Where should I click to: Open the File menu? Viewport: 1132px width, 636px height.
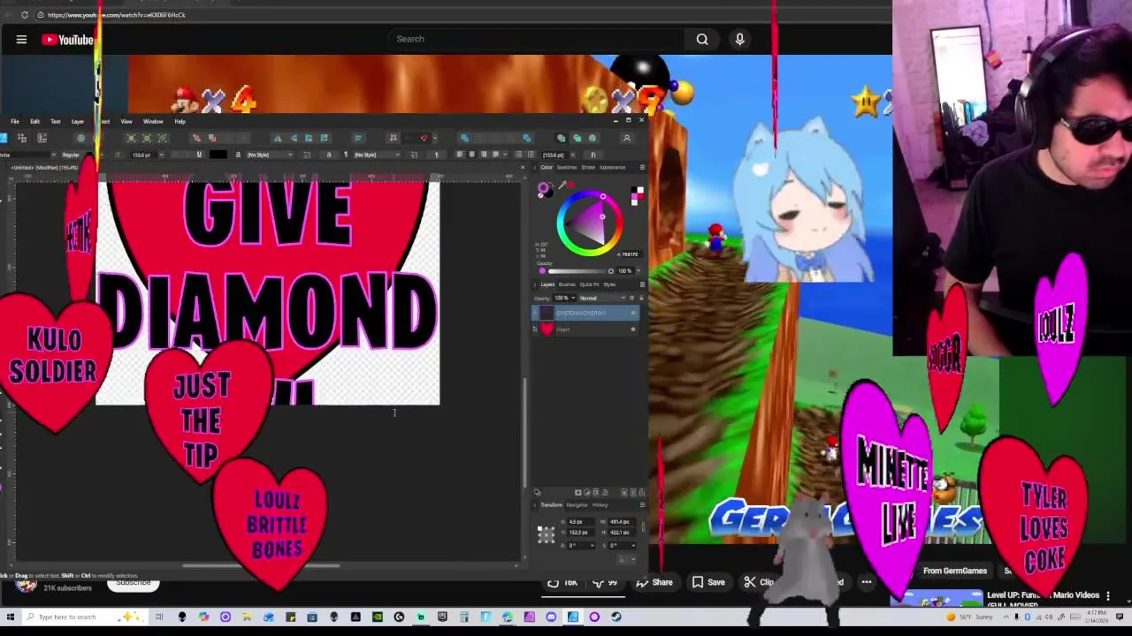15,121
